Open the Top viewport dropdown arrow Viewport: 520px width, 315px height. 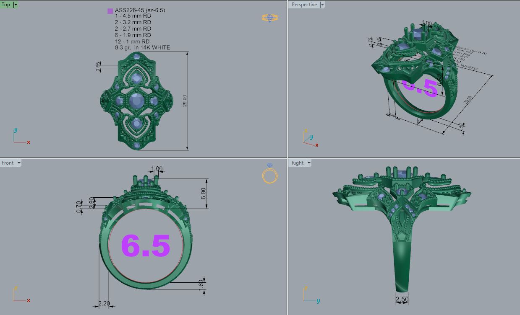click(x=16, y=5)
